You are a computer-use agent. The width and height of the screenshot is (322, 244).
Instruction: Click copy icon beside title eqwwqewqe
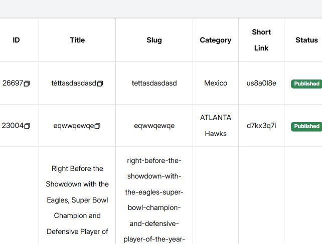click(97, 126)
